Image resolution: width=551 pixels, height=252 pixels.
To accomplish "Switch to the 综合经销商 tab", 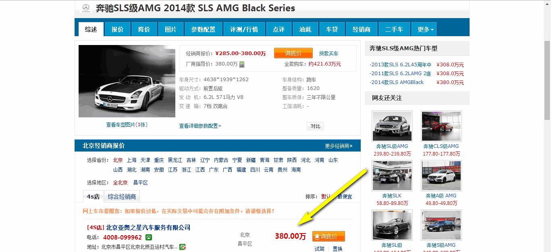I will 122,197.
